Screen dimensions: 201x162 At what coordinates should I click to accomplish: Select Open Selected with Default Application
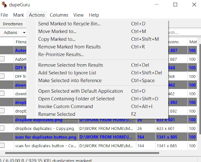pos(97,91)
